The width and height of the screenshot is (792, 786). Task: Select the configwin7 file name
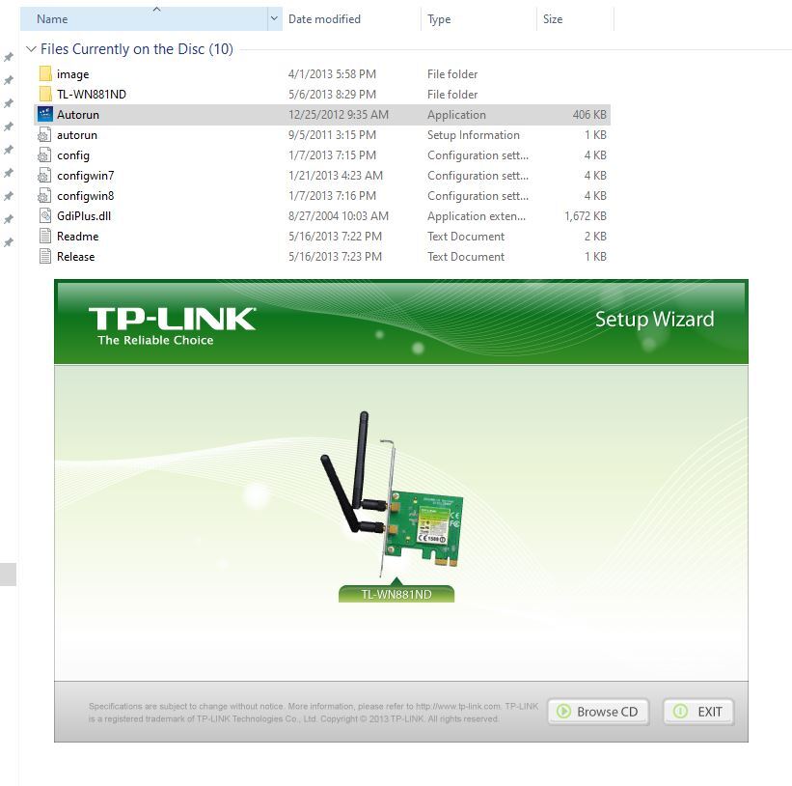click(x=85, y=176)
